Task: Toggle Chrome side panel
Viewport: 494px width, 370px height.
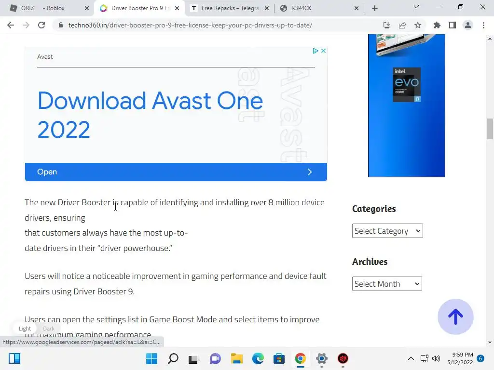Action: pos(453,25)
